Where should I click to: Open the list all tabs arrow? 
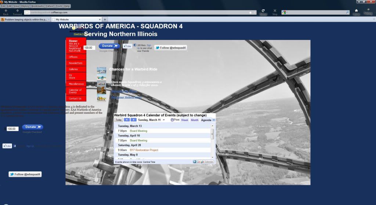[374, 19]
